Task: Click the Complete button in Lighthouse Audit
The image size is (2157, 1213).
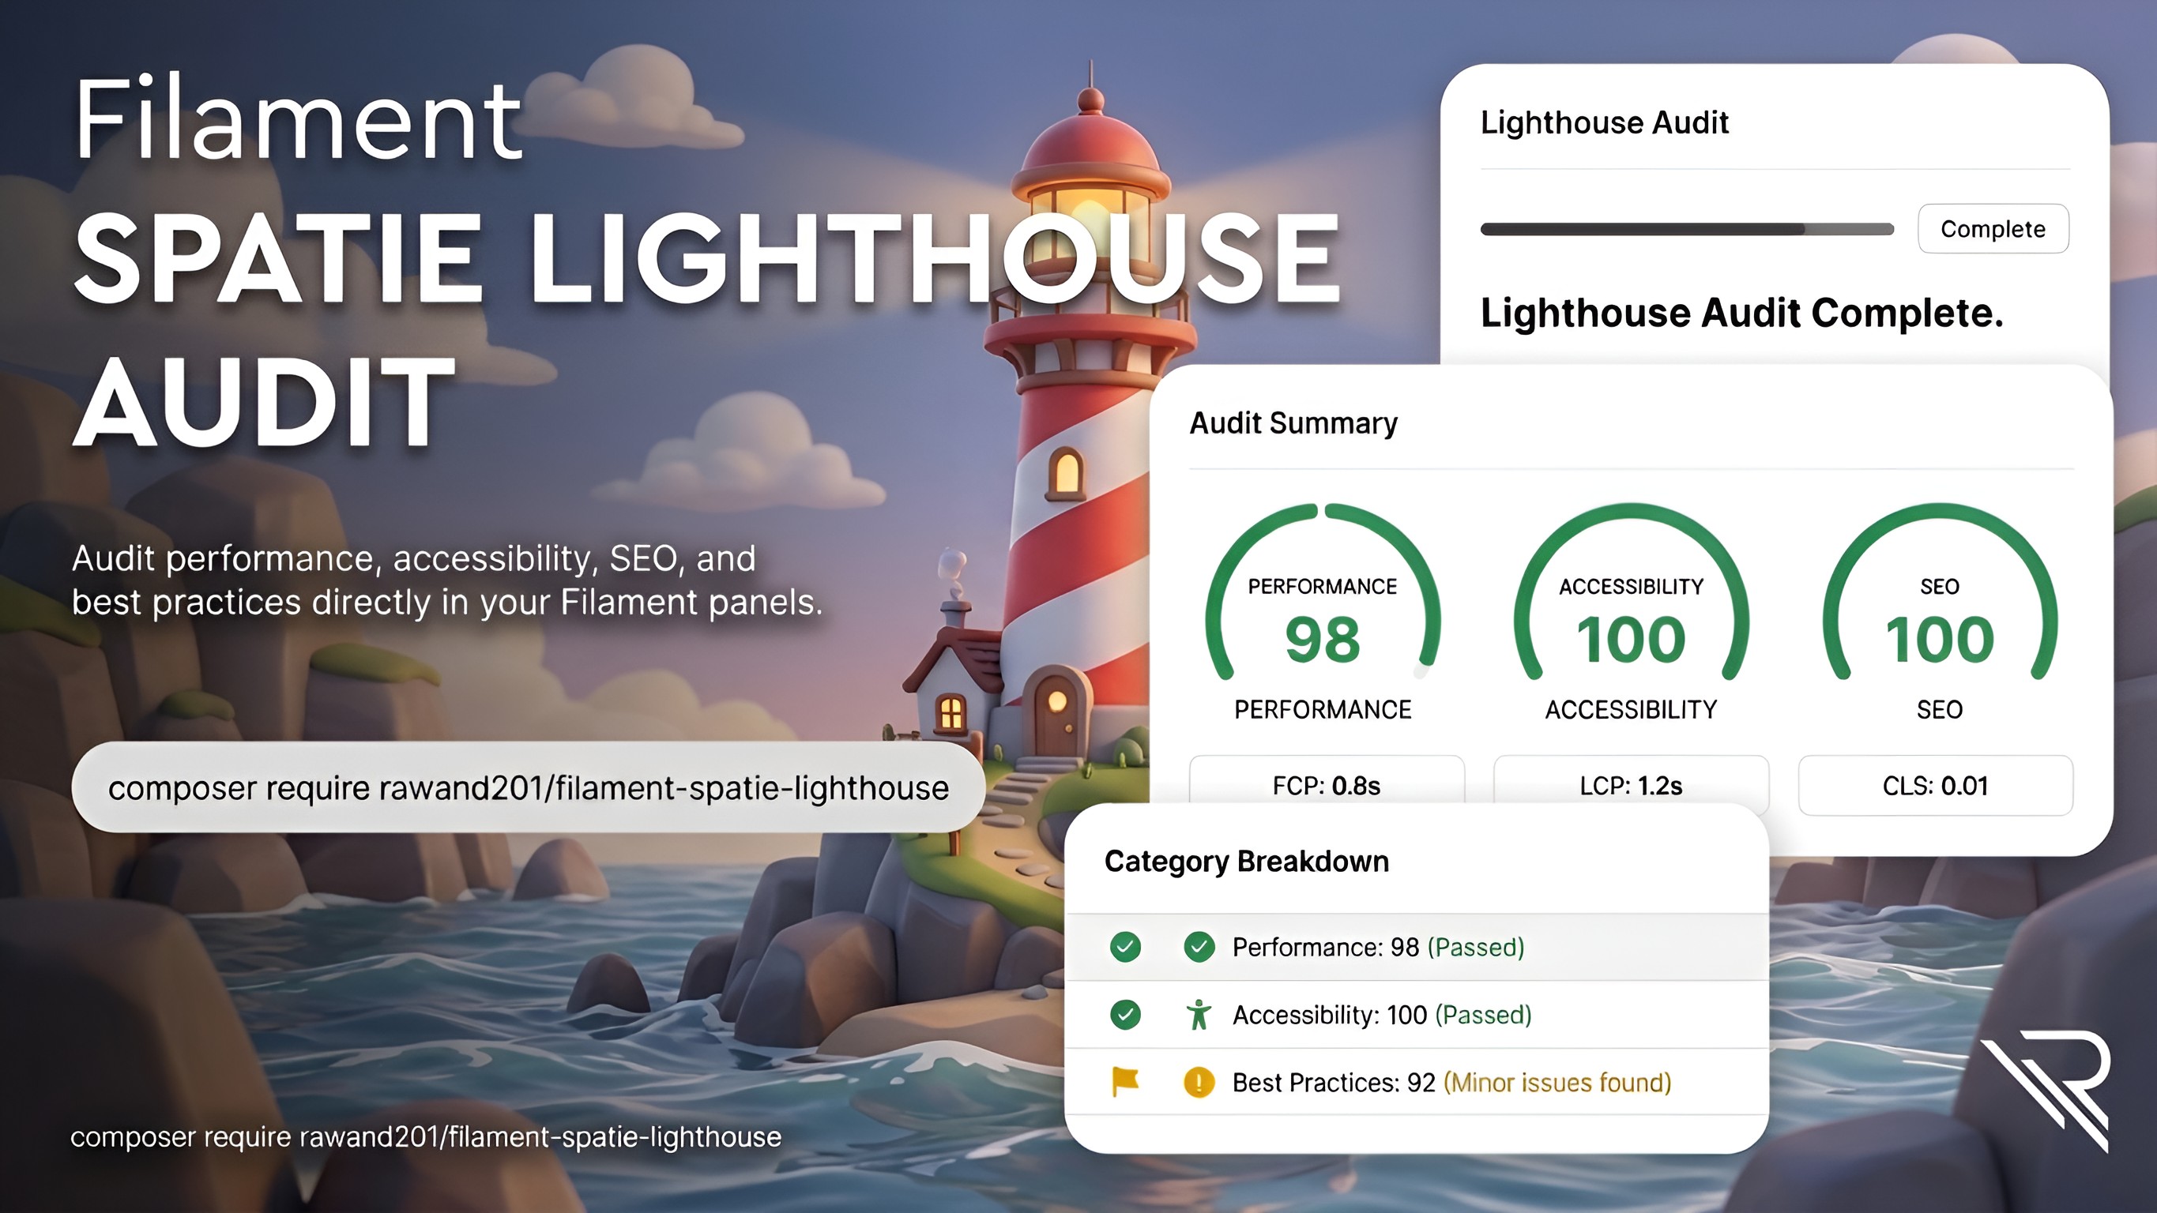Action: pos(1993,228)
